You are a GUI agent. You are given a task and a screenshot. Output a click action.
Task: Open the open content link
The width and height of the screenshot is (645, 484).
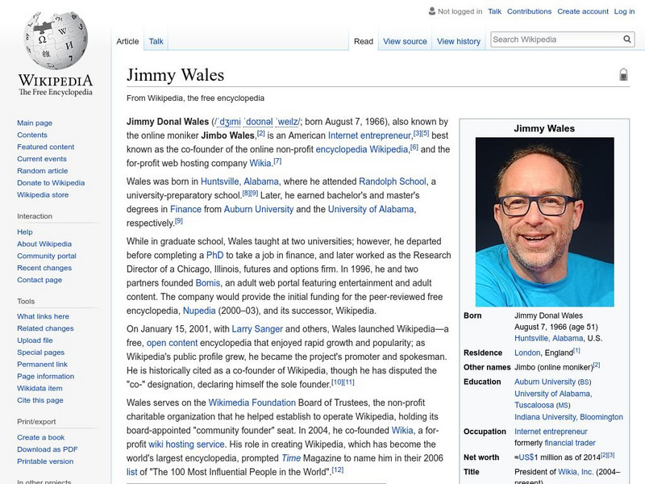point(172,343)
